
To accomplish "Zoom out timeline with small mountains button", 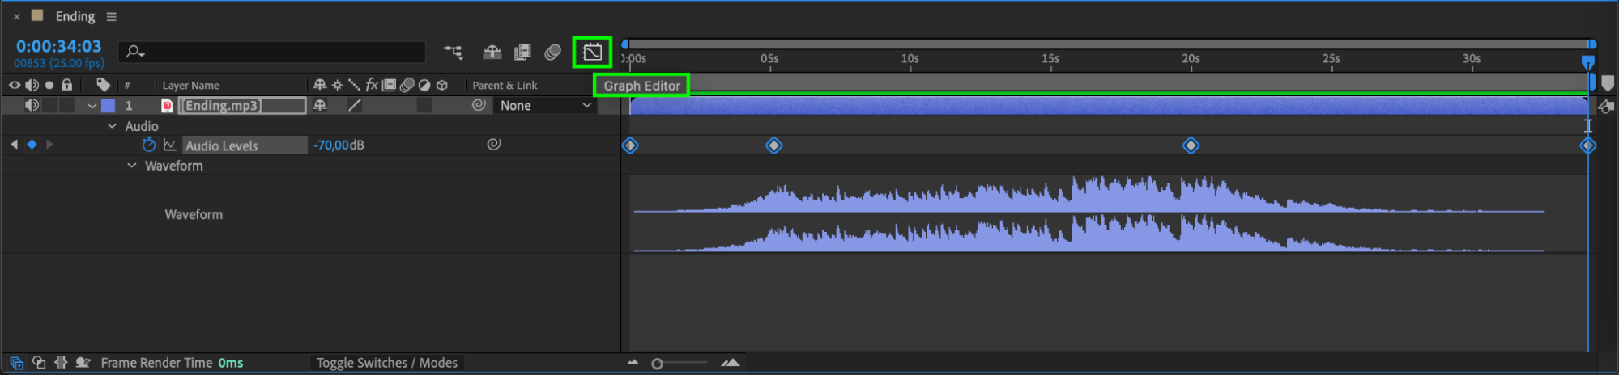I will point(633,363).
